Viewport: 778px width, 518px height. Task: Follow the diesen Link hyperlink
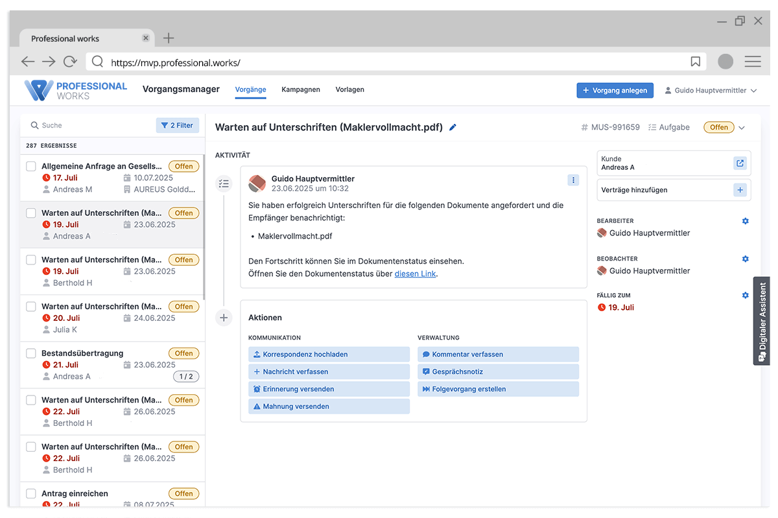pos(415,273)
